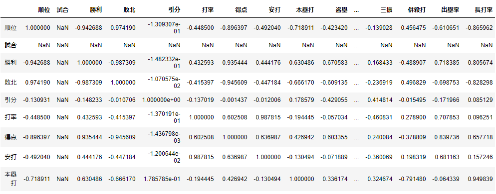Select the 敗北 row label
496x194 pixels.
[x=11, y=83]
